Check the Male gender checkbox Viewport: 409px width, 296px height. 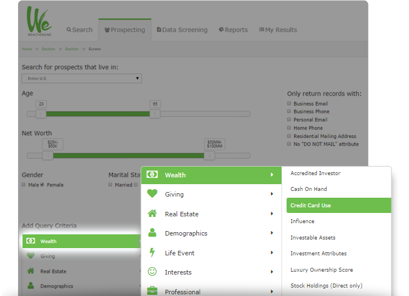(24, 185)
